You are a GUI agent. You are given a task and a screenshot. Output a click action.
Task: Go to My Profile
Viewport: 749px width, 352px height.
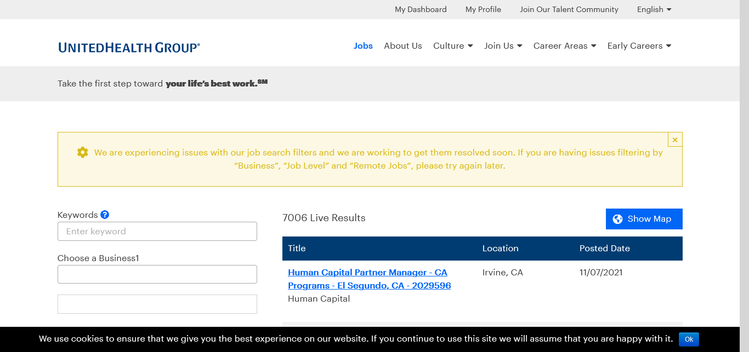[483, 9]
